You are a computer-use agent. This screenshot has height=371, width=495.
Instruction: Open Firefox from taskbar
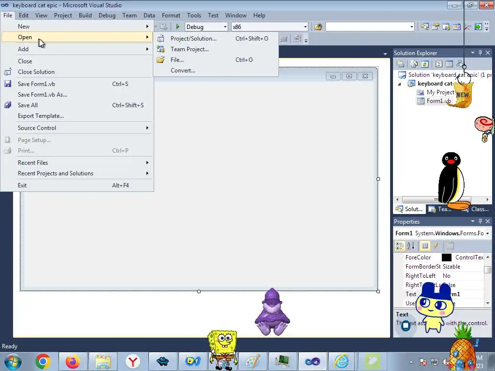tap(73, 361)
